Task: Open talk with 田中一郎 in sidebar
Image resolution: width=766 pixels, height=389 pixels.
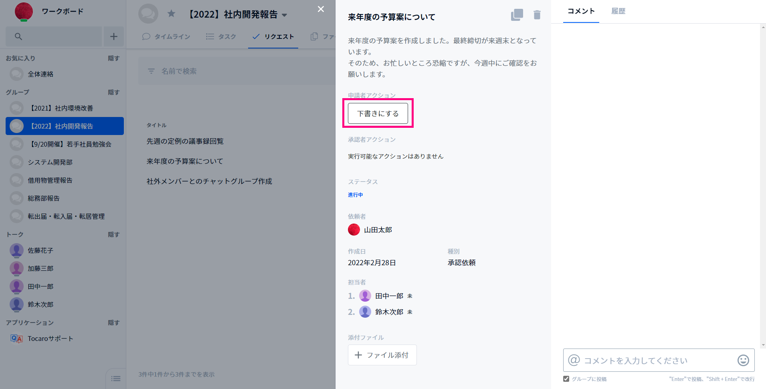Action: [x=65, y=286]
